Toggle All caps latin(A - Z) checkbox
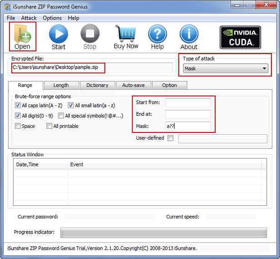Viewport: 280px width, 259px height. [18, 105]
